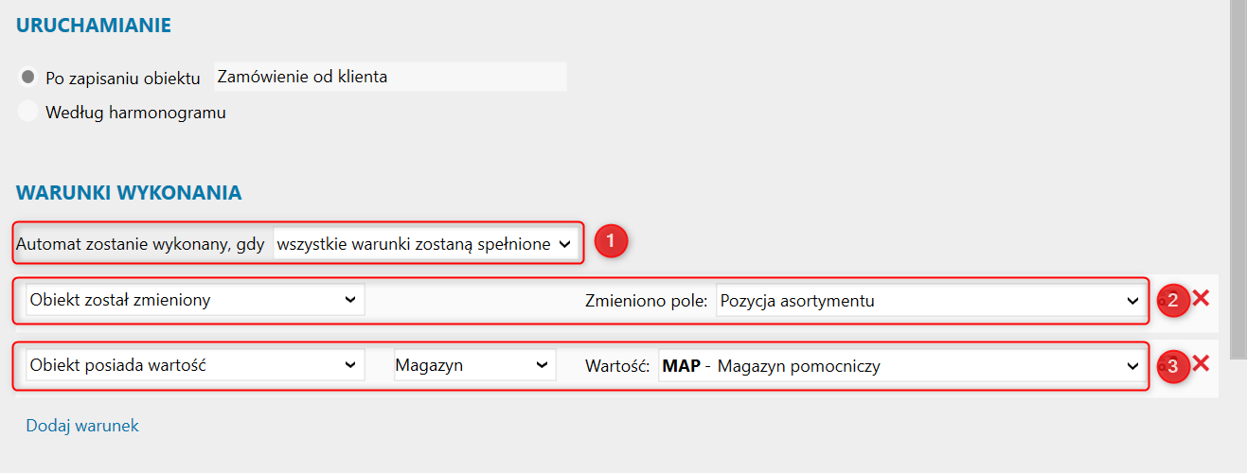Viewport: 1247px width, 473px height.
Task: Open the 'Magazyn' field dropdown
Action: pos(474,365)
